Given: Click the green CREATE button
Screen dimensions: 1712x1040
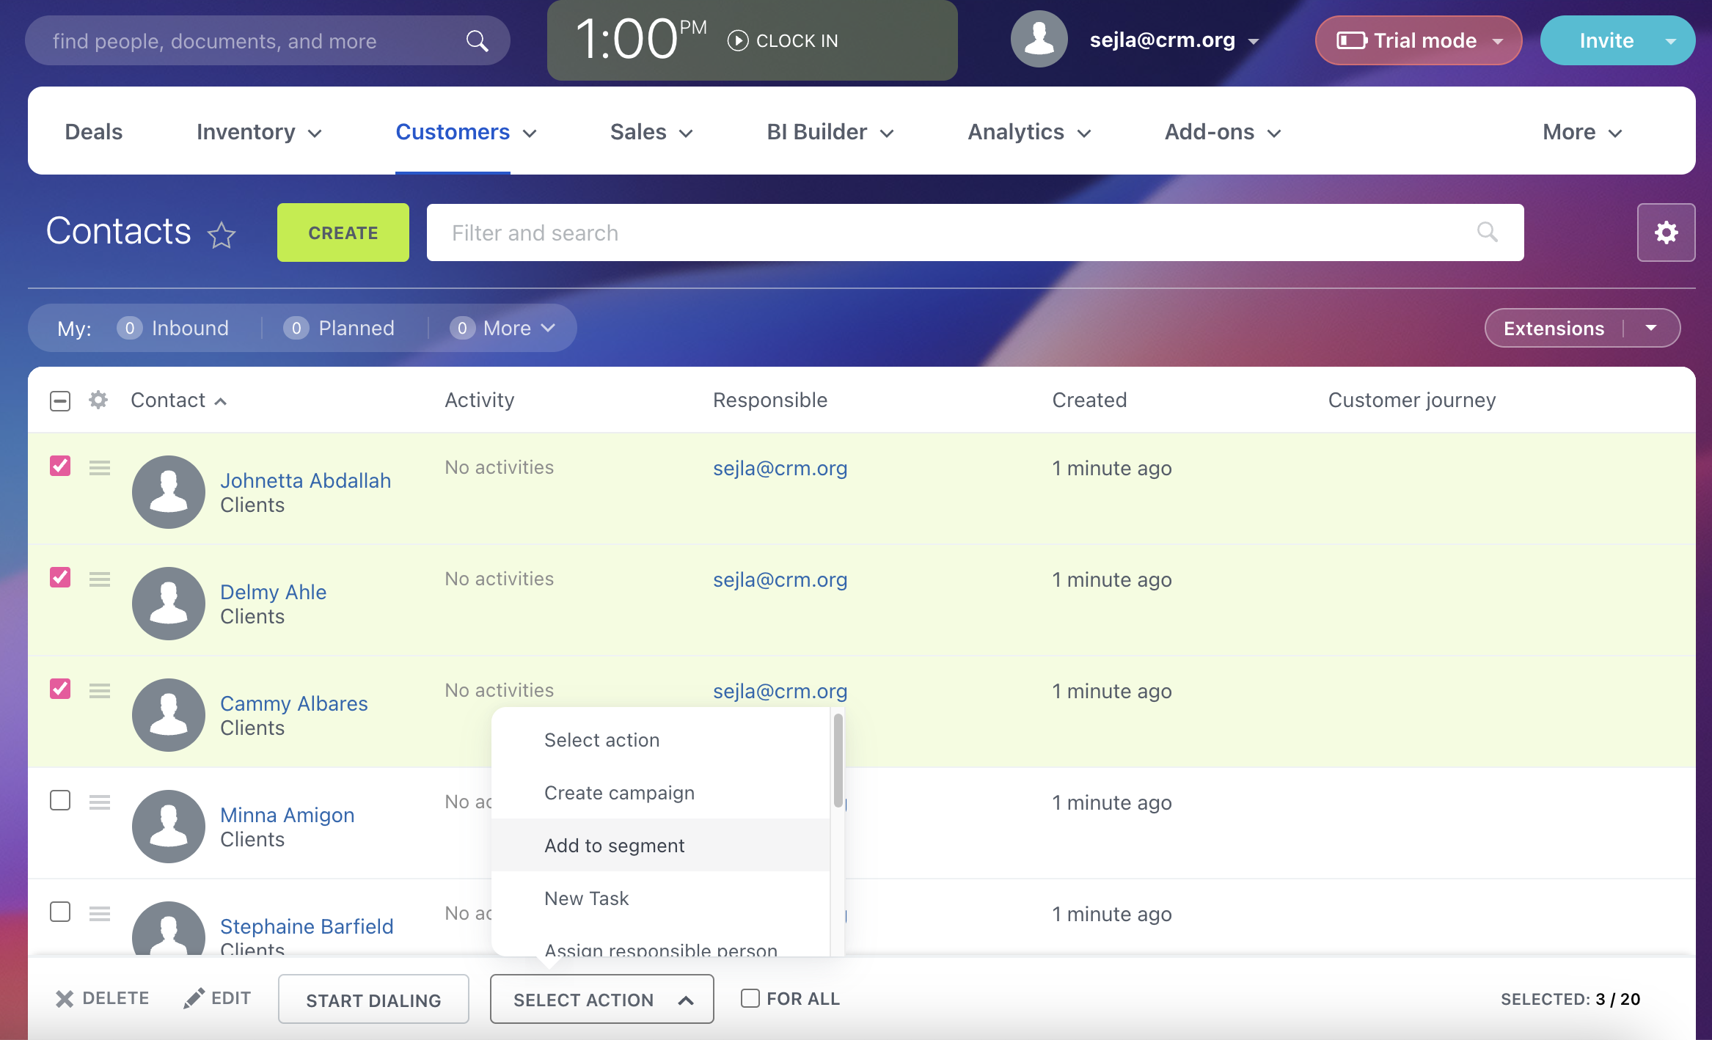Looking at the screenshot, I should (343, 232).
